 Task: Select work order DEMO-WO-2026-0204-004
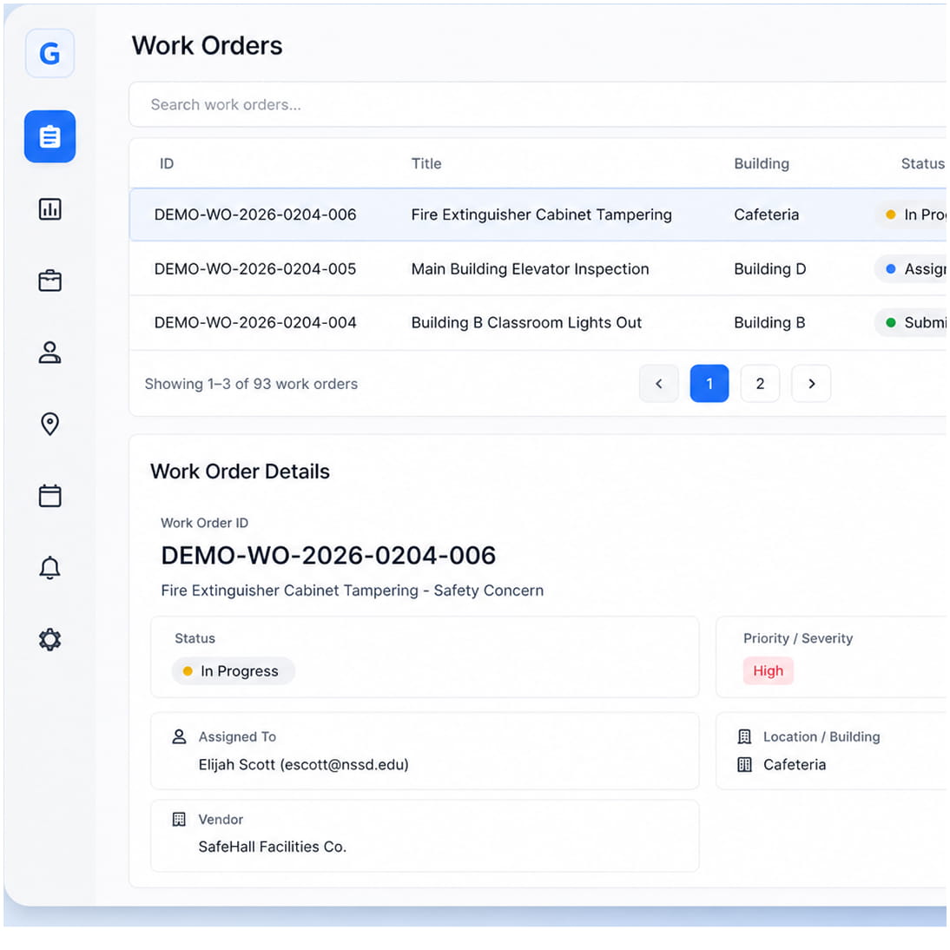(255, 322)
